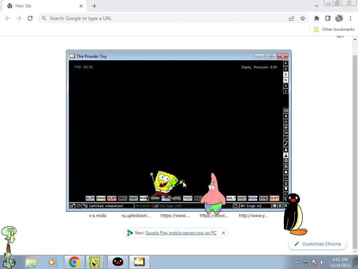Show hidden icons in the system tray
The image size is (358, 269).
[x=297, y=262]
